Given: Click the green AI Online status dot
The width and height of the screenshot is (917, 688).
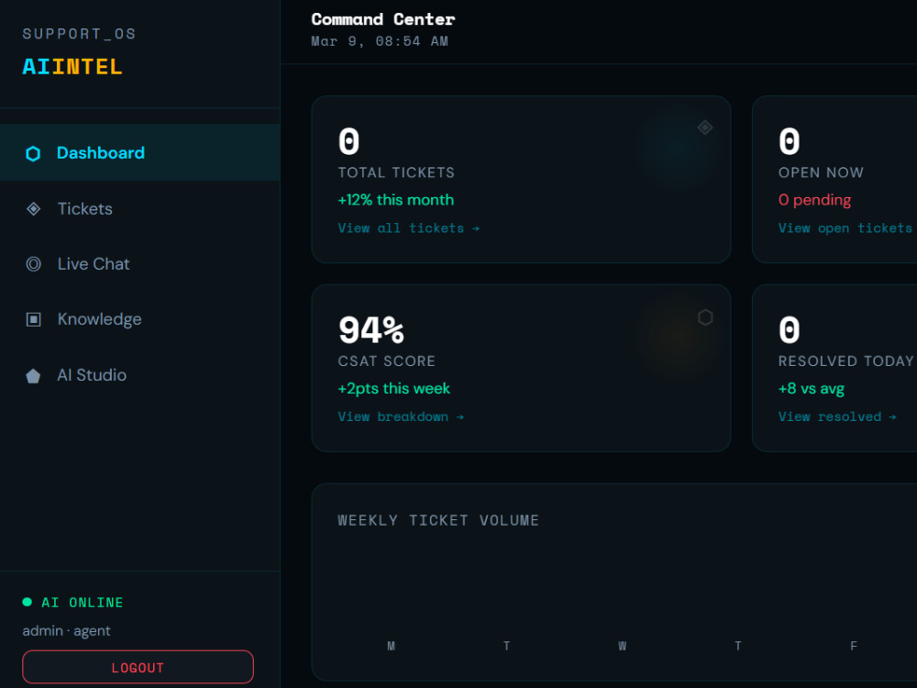Looking at the screenshot, I should [x=27, y=602].
